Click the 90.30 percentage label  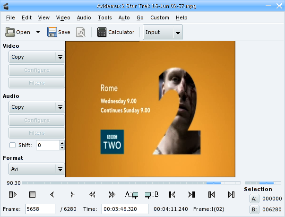click(x=14, y=183)
